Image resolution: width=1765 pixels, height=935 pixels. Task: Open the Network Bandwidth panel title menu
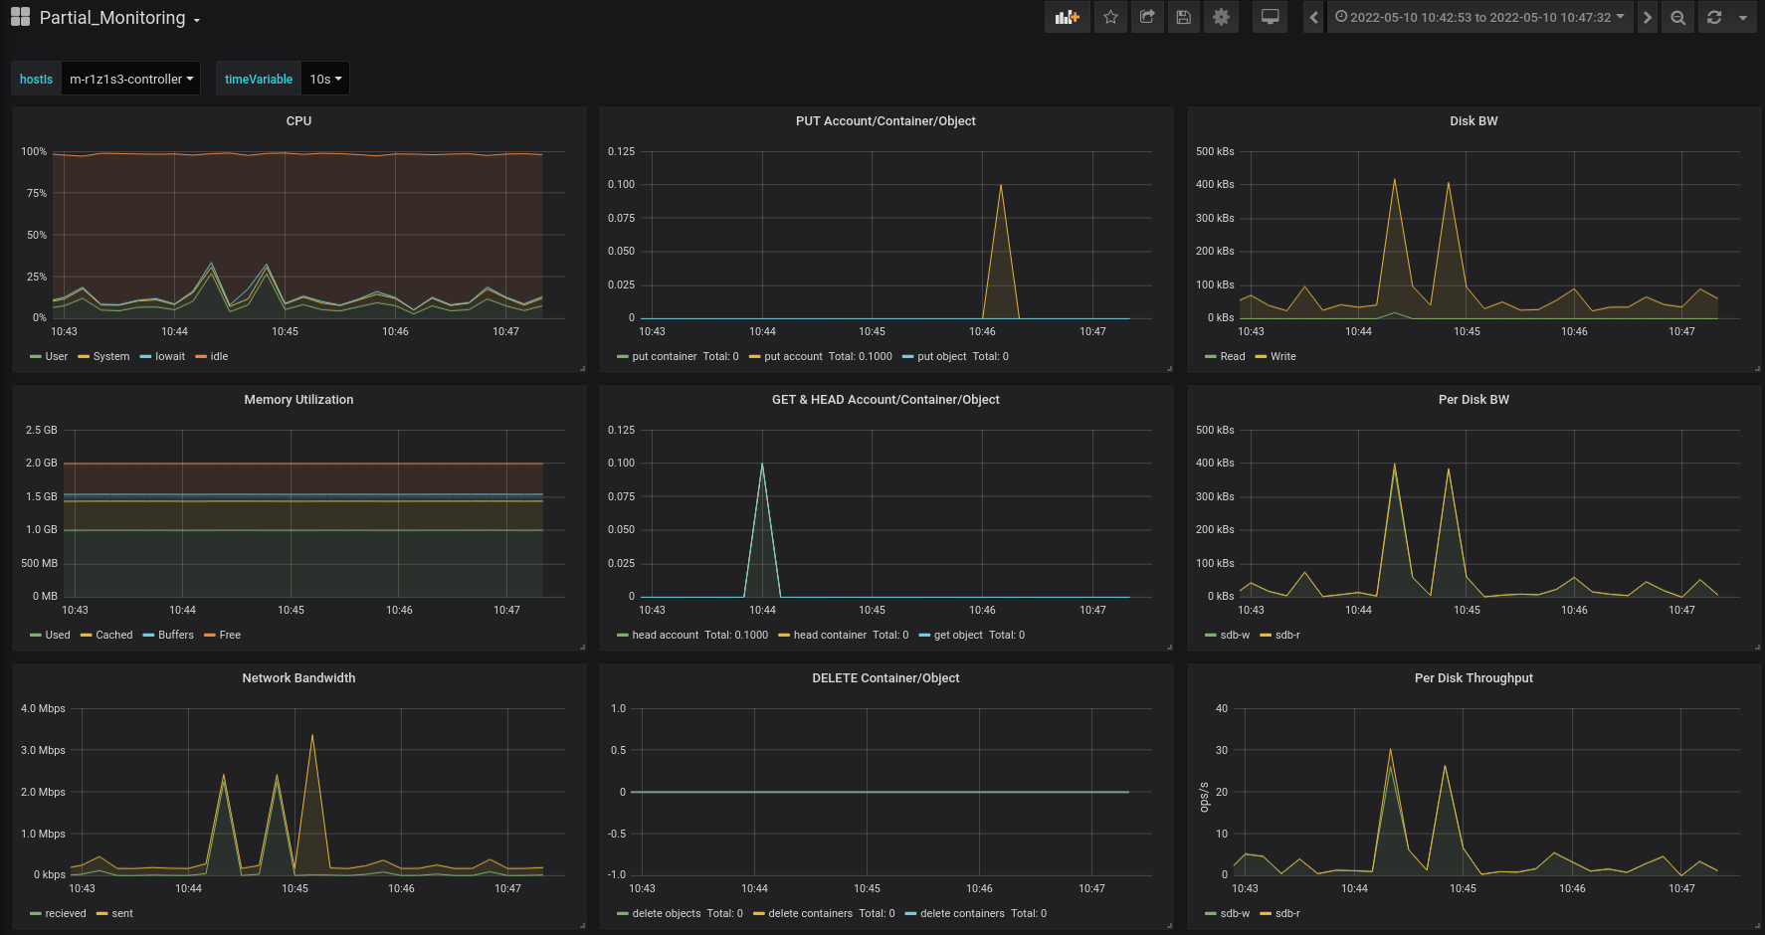click(x=298, y=678)
